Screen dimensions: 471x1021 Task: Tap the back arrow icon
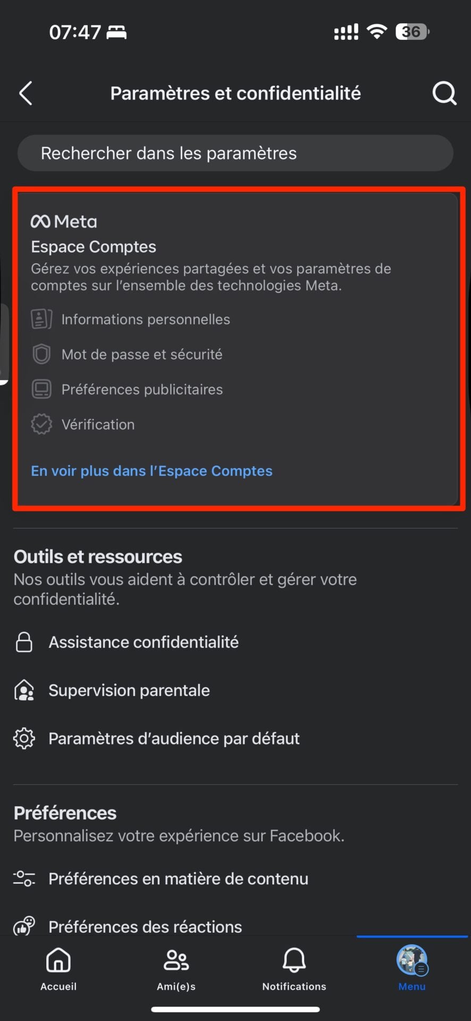click(26, 94)
